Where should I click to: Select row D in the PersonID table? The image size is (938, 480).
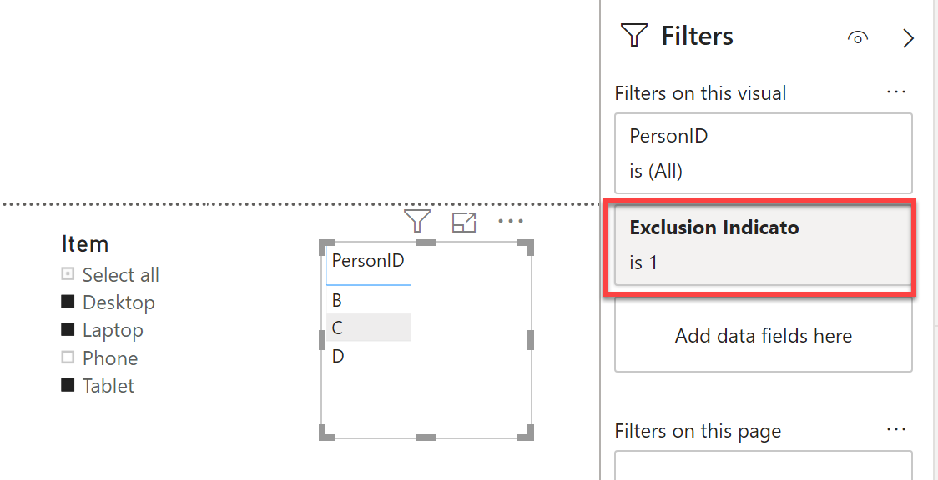pyautogui.click(x=369, y=357)
